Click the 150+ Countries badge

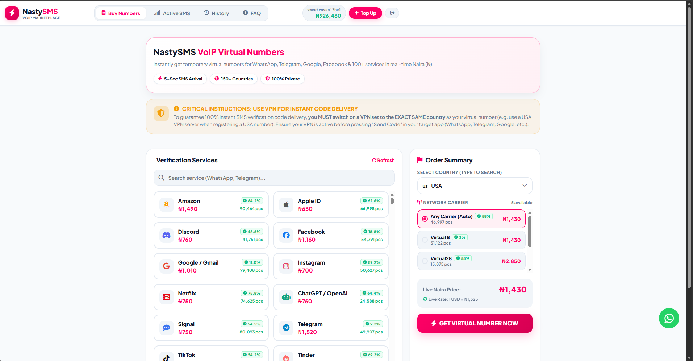(x=234, y=79)
